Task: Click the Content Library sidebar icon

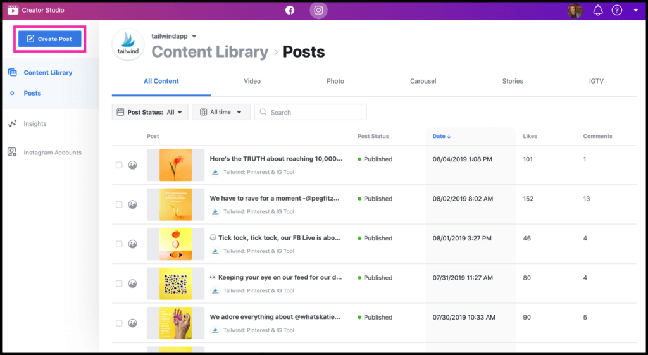Action: click(13, 72)
